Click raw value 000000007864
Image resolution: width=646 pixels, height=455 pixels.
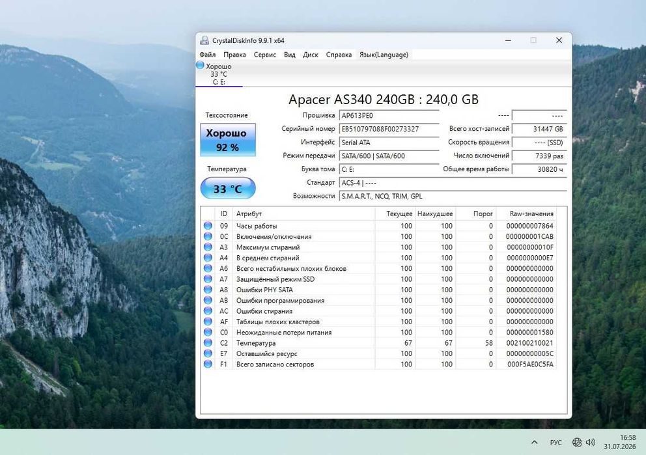click(x=530, y=226)
